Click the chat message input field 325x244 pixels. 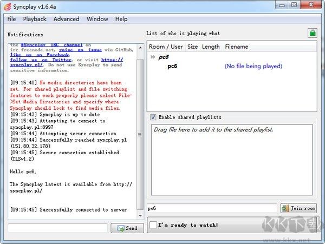pyautogui.click(x=57, y=228)
